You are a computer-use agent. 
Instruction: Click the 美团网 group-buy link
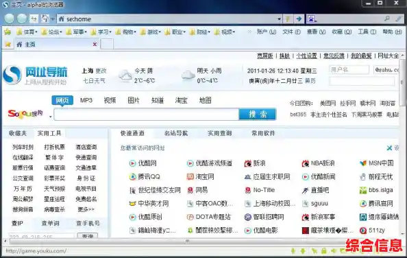(x=328, y=104)
